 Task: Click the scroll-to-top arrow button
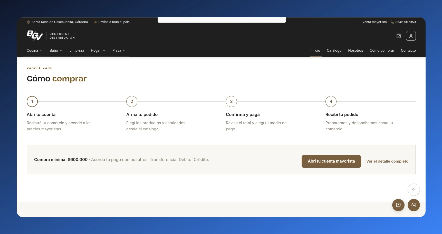coord(414,190)
